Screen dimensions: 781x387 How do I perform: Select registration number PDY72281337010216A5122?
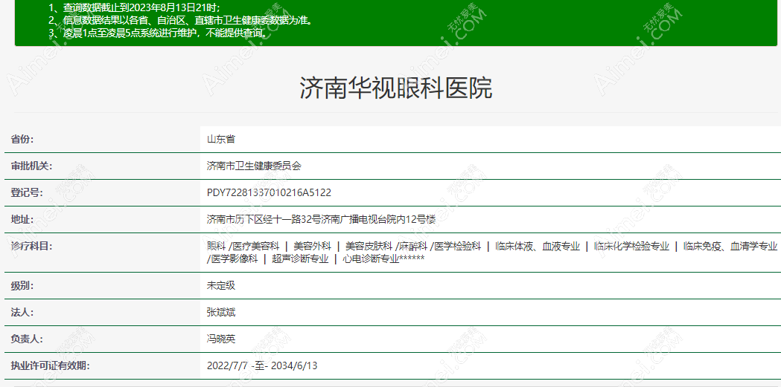click(x=269, y=192)
